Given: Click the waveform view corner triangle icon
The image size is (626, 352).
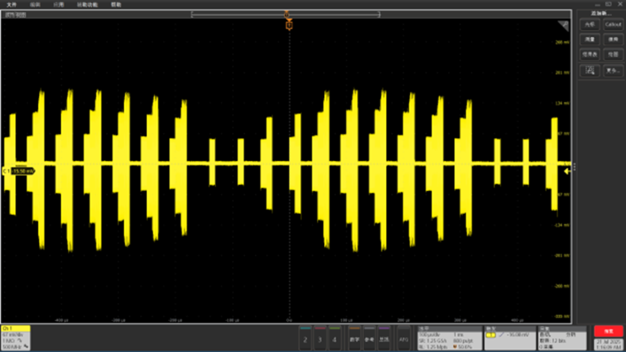Looking at the screenshot, I should tap(563, 26).
